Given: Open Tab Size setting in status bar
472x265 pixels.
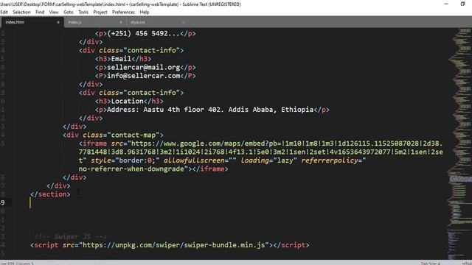Looking at the screenshot, I should point(431,264).
